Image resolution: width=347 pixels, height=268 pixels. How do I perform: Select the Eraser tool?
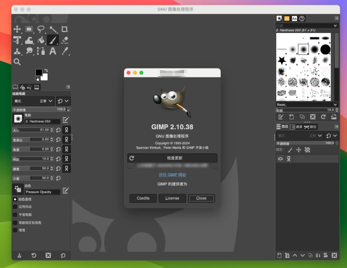click(x=65, y=40)
